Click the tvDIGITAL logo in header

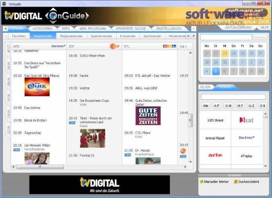tap(23, 16)
